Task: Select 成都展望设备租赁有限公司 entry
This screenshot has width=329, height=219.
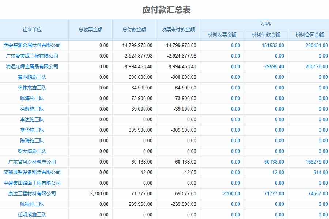Action: [34, 172]
